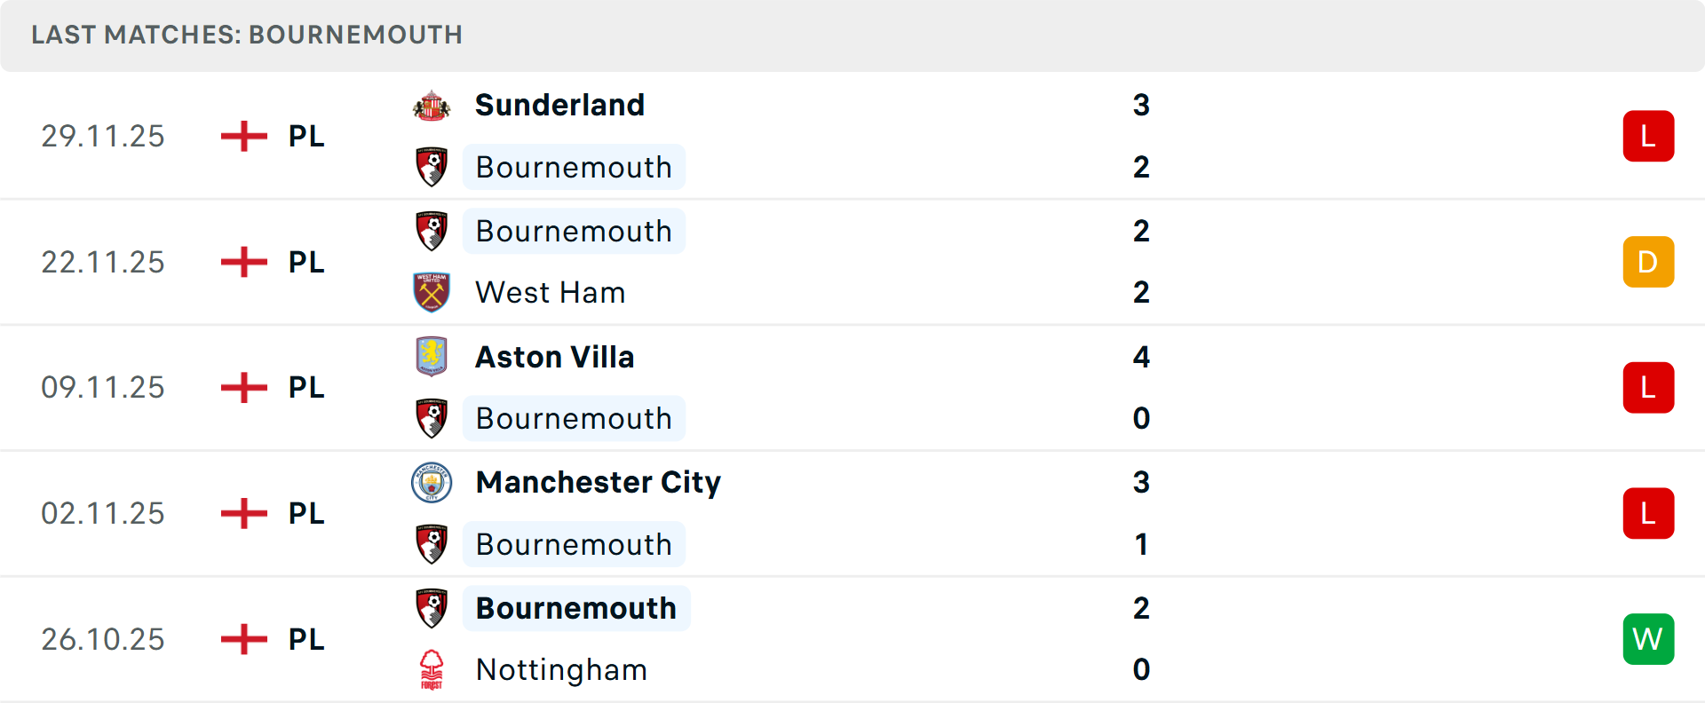Click the England flag on the 26.10.25 row
Screen dimensions: 1705x703
243,639
